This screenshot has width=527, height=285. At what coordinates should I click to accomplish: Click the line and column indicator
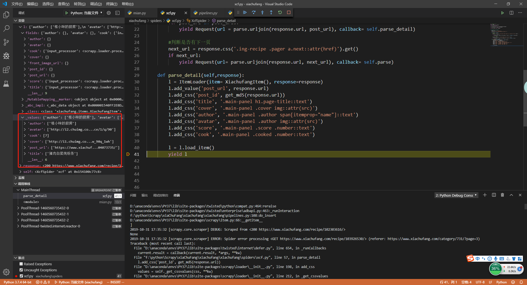coord(448,282)
